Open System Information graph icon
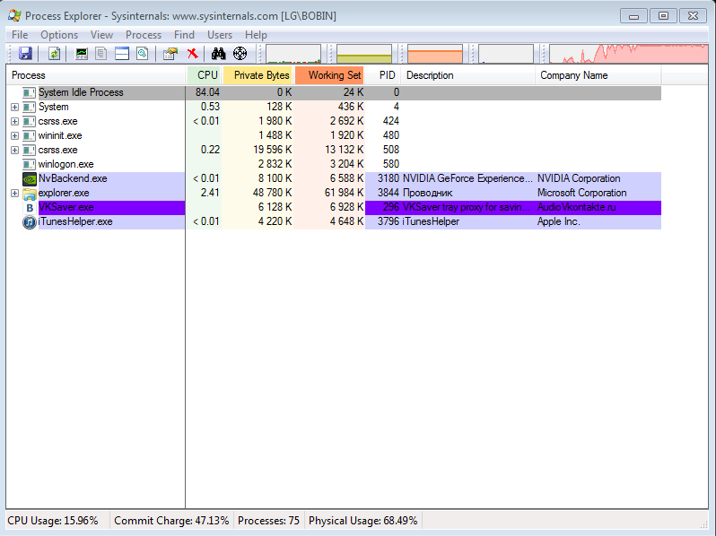Screen dimensions: 716x536 coord(82,54)
